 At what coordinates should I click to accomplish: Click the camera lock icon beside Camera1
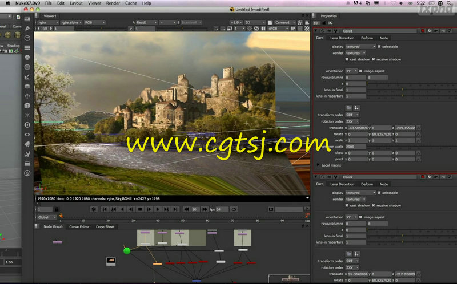[270, 22]
